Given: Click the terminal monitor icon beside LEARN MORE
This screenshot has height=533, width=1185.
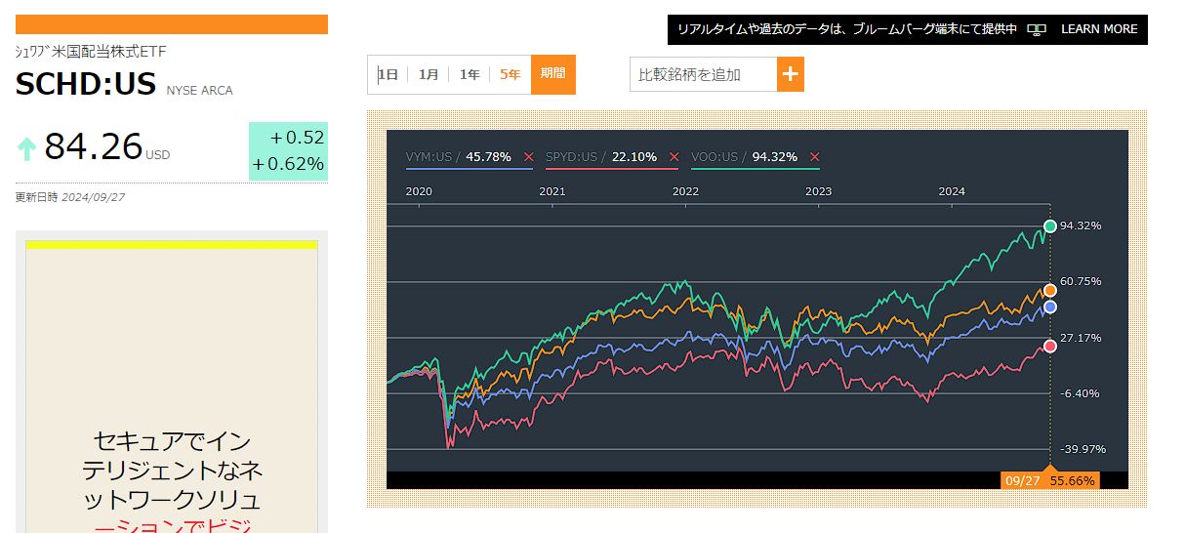Looking at the screenshot, I should pyautogui.click(x=1037, y=29).
